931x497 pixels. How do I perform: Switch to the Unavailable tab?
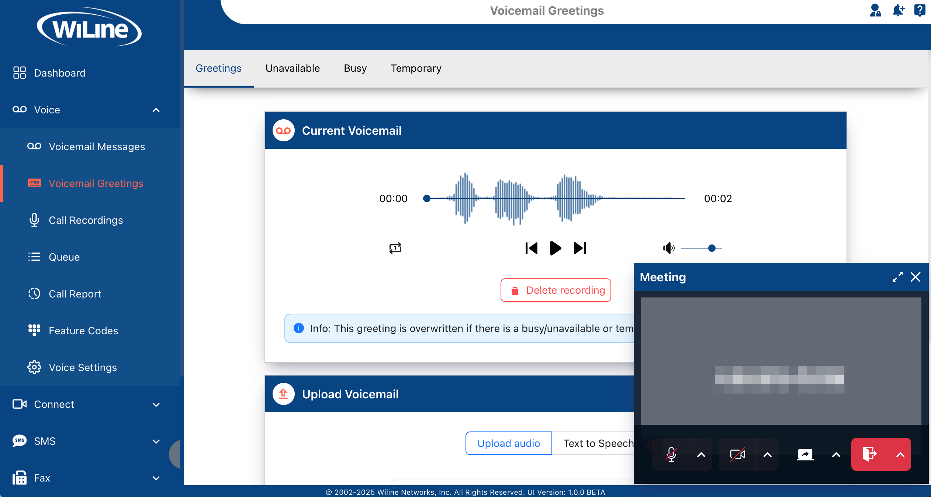pos(293,68)
